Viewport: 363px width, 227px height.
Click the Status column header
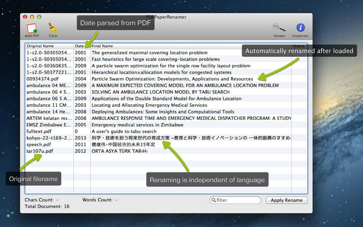pos(299,46)
